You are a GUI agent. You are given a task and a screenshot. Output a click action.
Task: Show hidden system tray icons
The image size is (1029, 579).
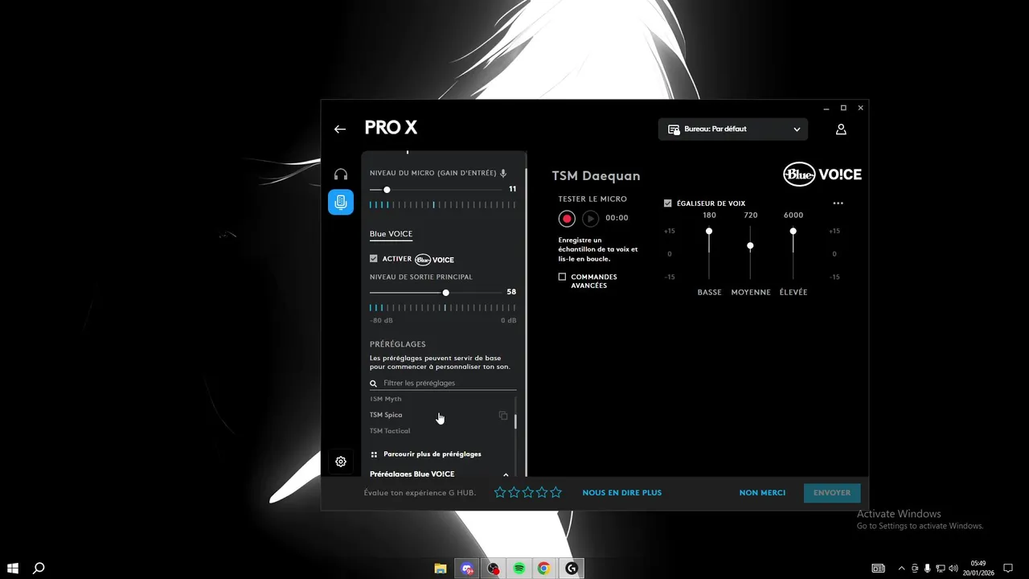pos(901,569)
